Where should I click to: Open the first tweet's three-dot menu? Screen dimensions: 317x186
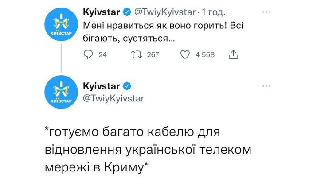(266, 12)
